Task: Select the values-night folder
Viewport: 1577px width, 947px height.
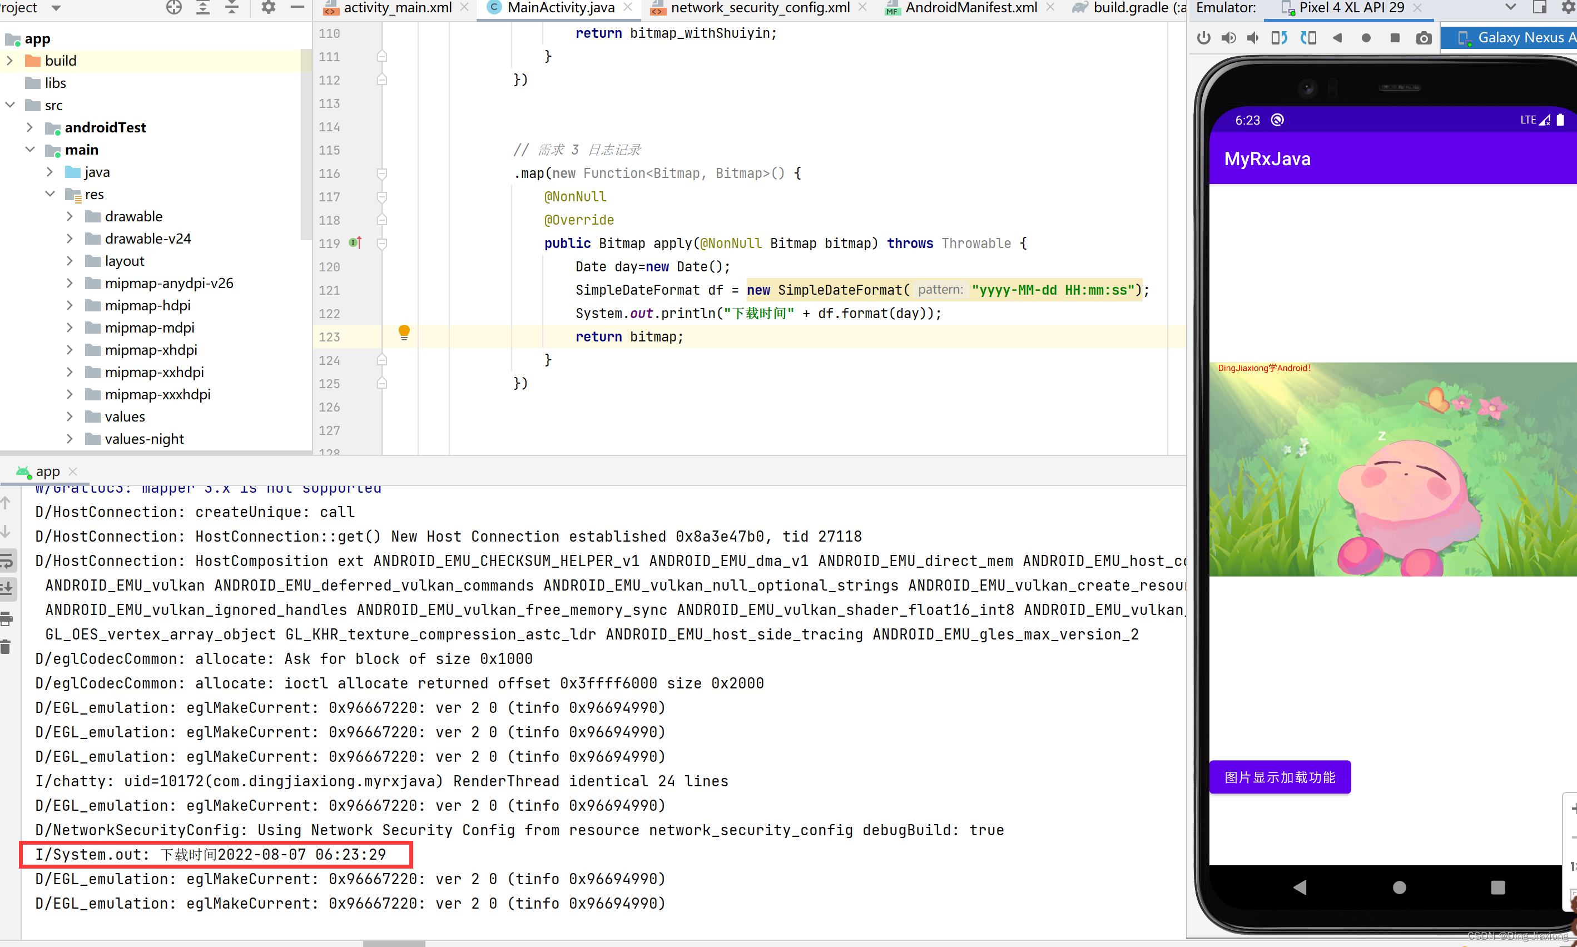Action: tap(144, 439)
